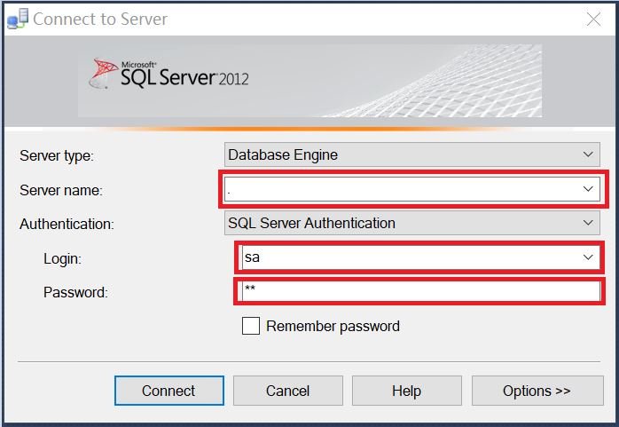Screen dimensions: 619x427
Task: Click the Password label
Action: pos(75,292)
